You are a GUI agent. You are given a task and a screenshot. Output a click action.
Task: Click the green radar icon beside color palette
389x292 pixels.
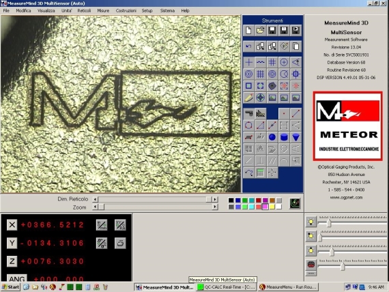[295, 203]
